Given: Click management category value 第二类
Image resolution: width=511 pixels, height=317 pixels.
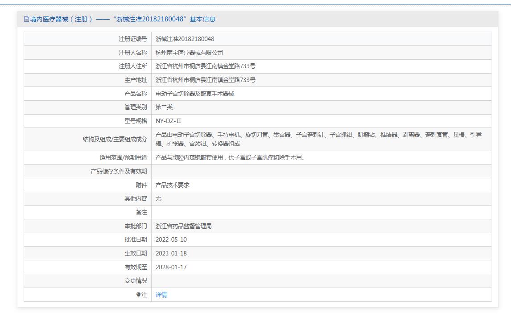Looking at the screenshot, I should pyautogui.click(x=164, y=107).
